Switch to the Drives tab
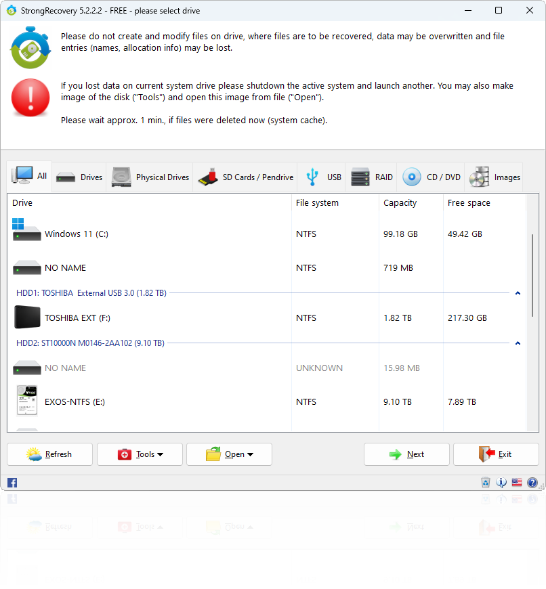 pos(79,177)
